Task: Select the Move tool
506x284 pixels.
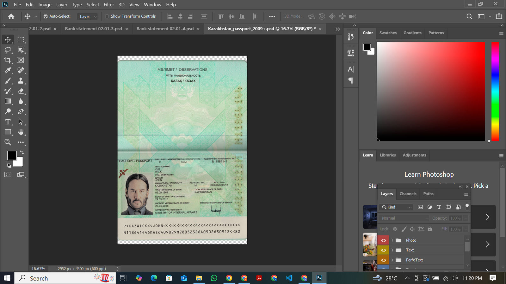Action: pyautogui.click(x=8, y=40)
